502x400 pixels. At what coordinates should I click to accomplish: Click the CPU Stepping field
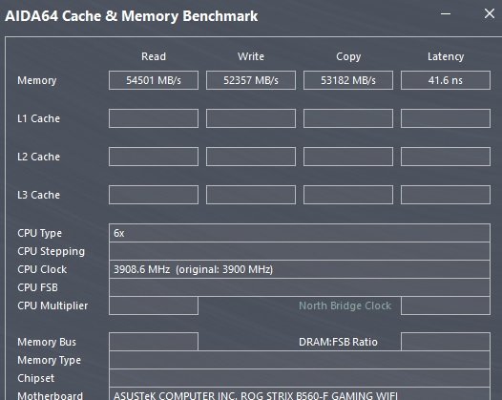[300, 251]
